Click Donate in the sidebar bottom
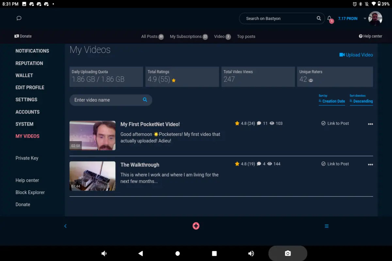 click(23, 205)
